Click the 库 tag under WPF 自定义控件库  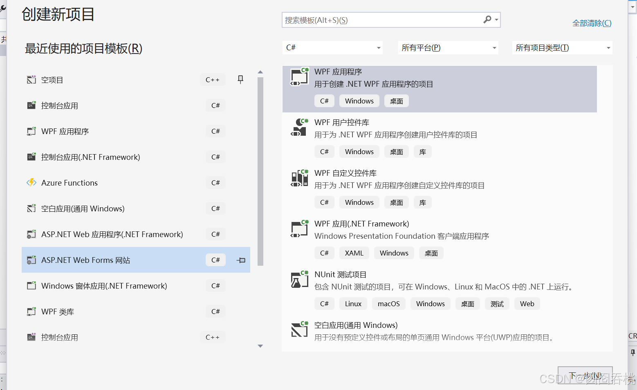click(x=423, y=202)
